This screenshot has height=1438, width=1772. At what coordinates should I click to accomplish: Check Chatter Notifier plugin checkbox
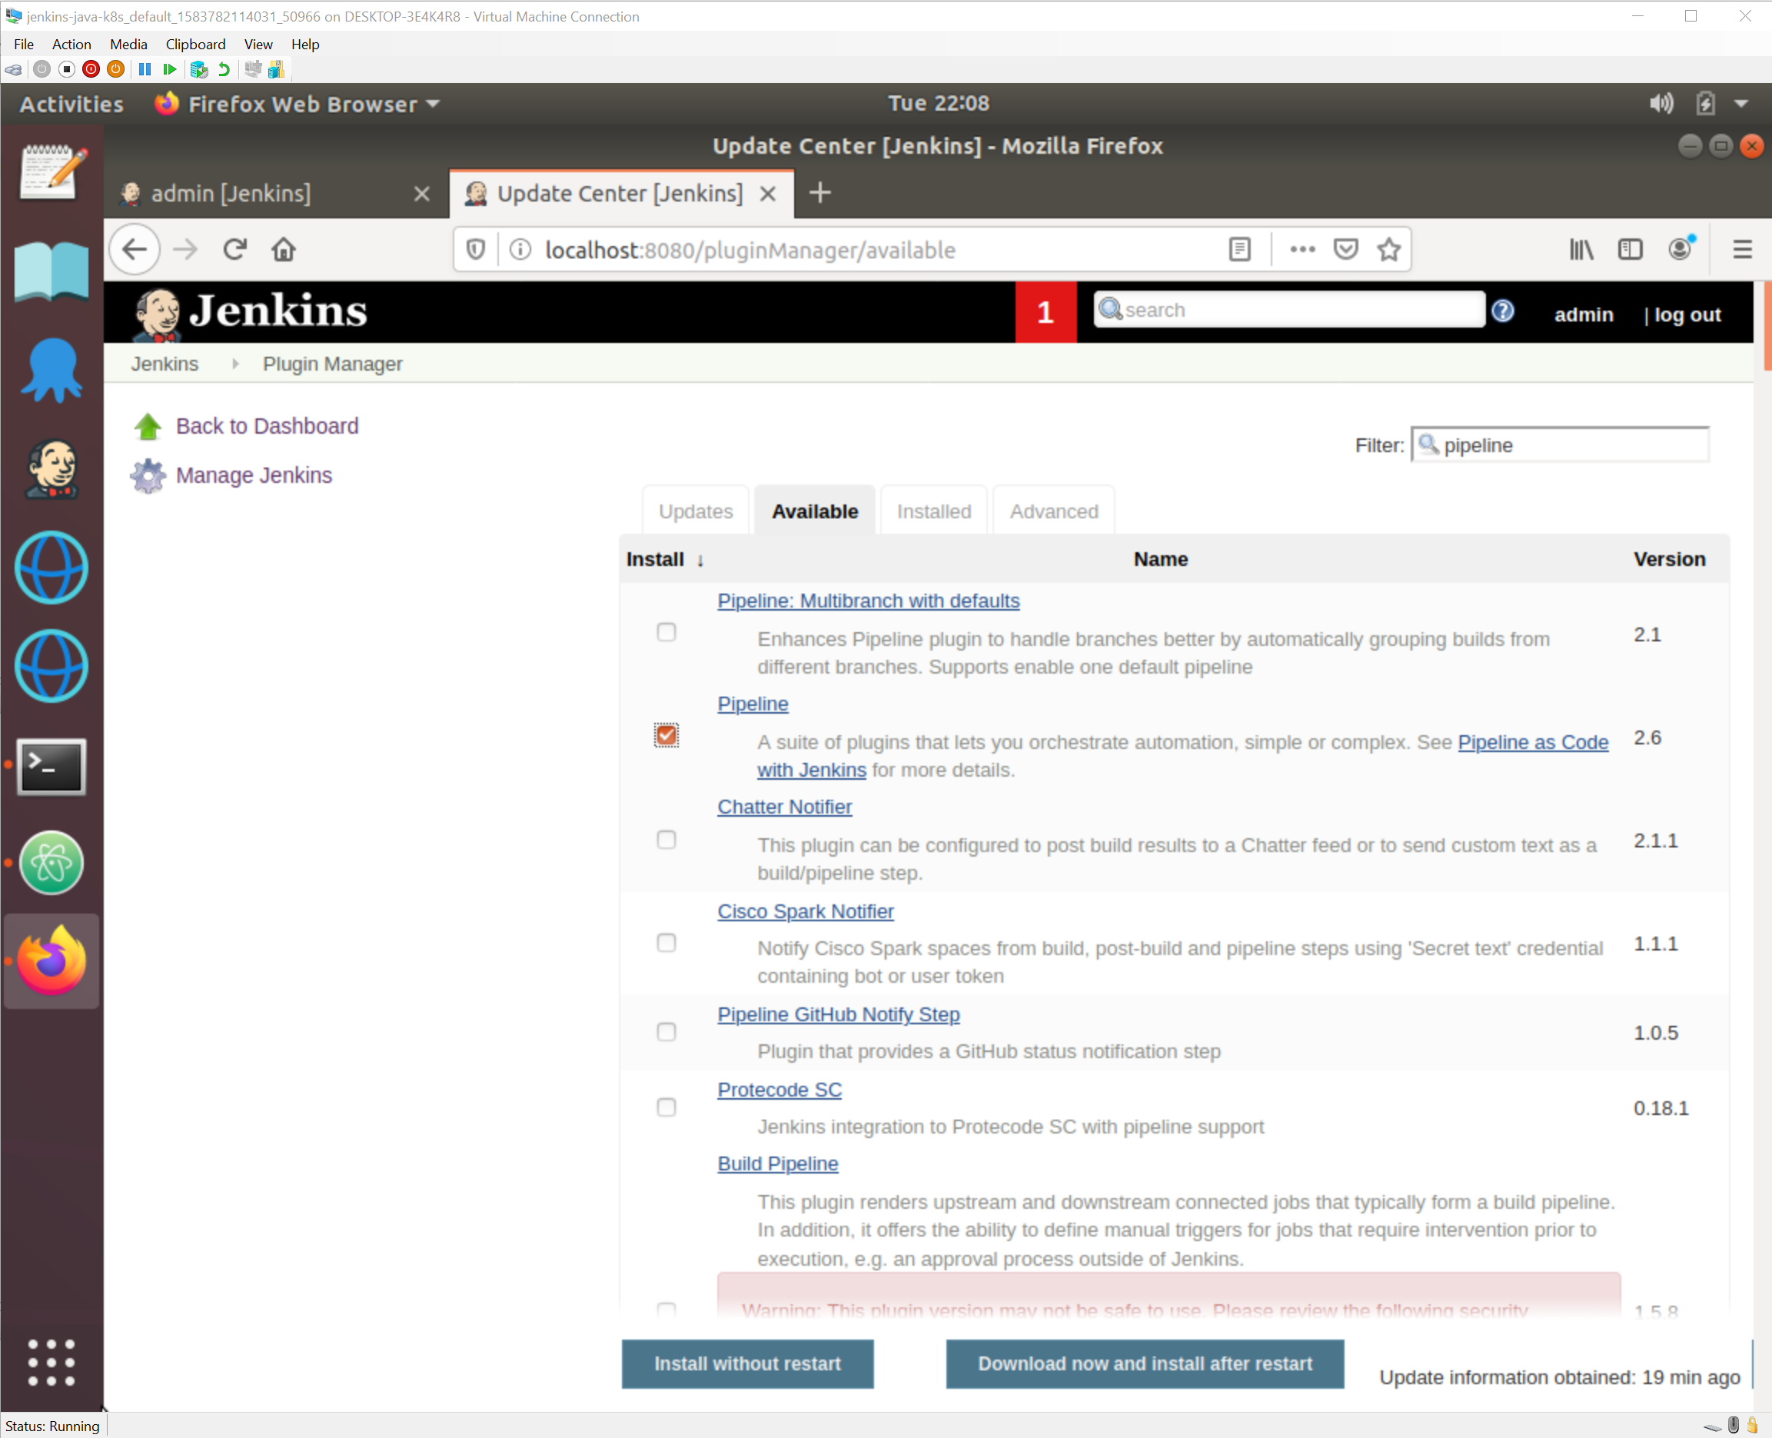[x=666, y=839]
